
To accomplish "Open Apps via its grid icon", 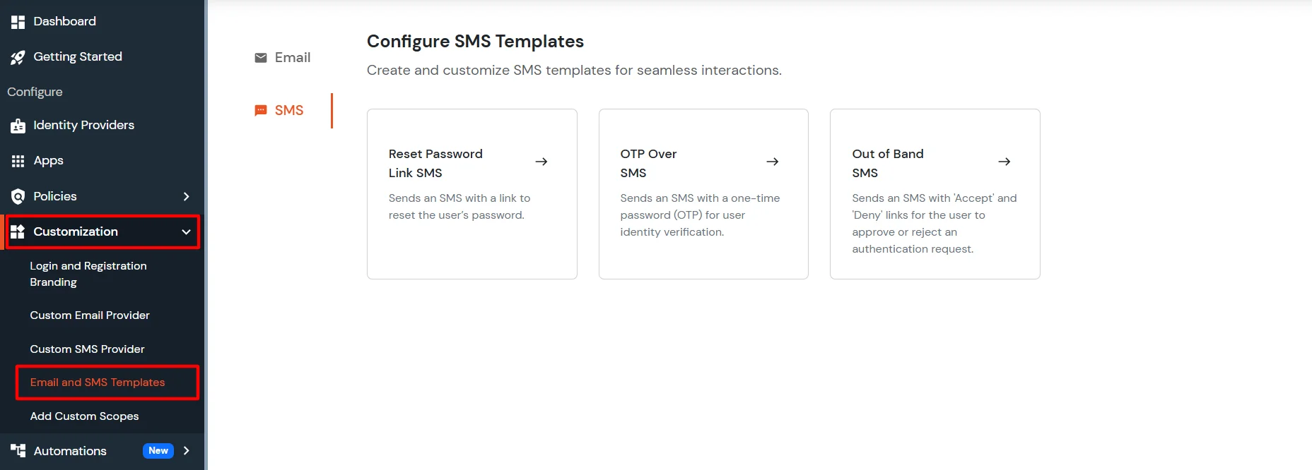I will [x=18, y=160].
